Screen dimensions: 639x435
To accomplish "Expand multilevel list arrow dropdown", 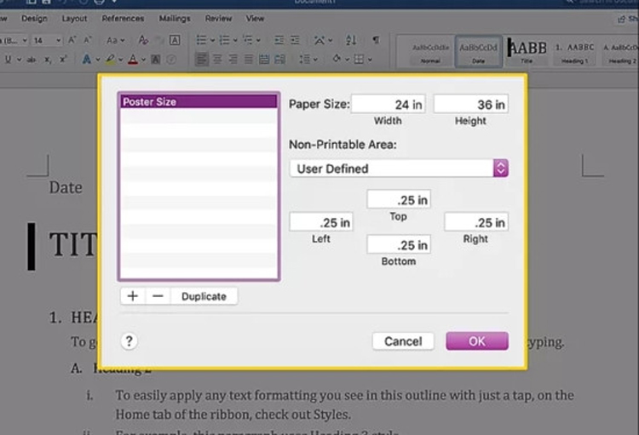I will pyautogui.click(x=258, y=40).
